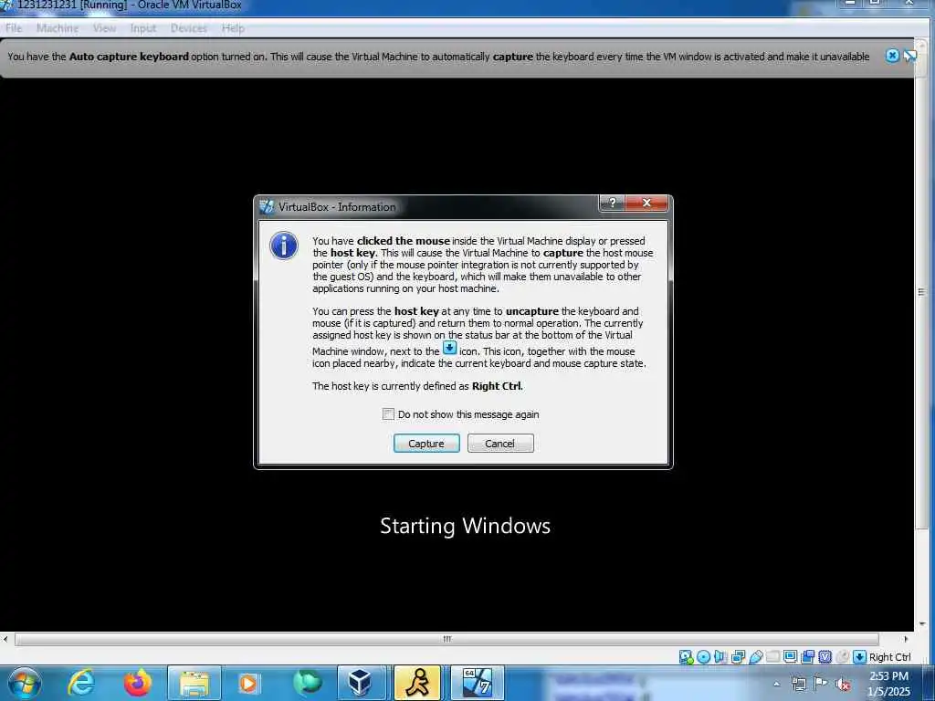This screenshot has height=701, width=935.
Task: Click the audio status bar icon
Action: 720,657
